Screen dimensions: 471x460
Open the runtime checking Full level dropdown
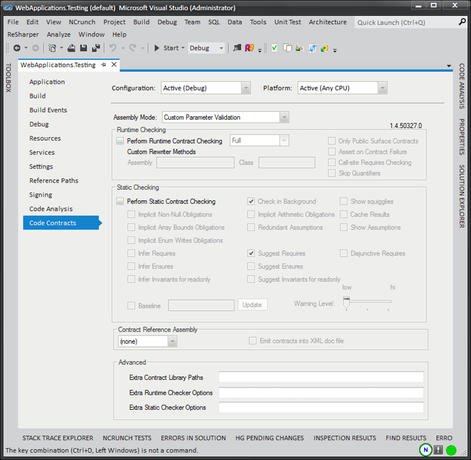coord(284,140)
